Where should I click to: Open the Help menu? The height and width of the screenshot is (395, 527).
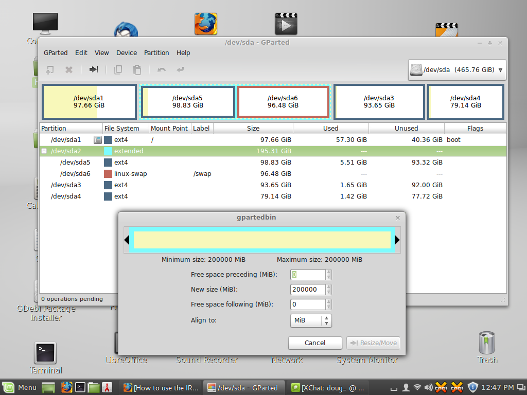pyautogui.click(x=183, y=53)
